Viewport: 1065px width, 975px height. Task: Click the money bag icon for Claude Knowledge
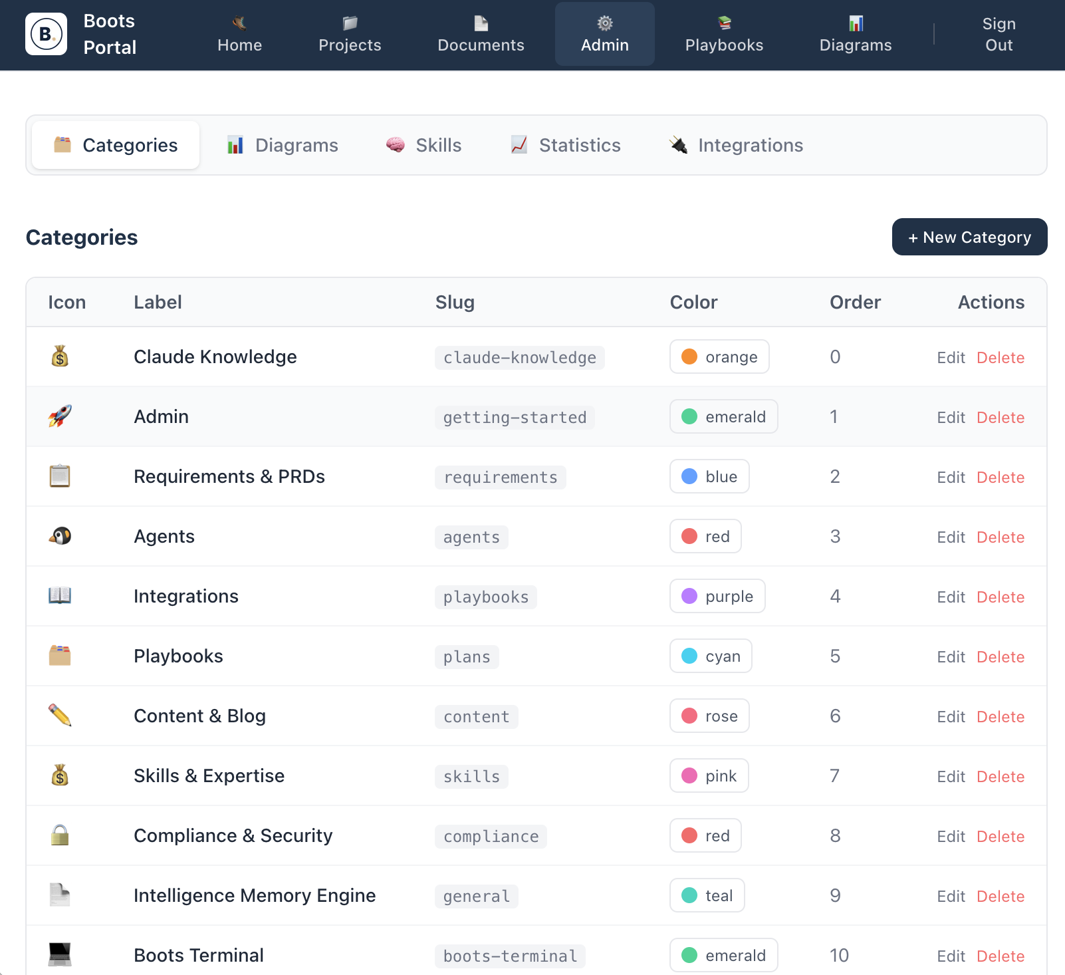click(x=60, y=356)
